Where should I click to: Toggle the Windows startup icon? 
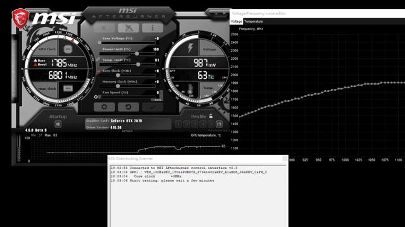(58, 124)
